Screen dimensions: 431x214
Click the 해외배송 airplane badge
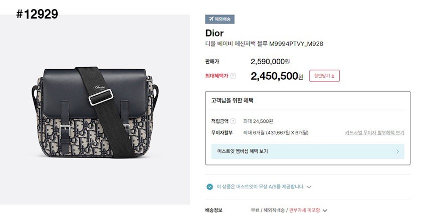tap(220, 19)
